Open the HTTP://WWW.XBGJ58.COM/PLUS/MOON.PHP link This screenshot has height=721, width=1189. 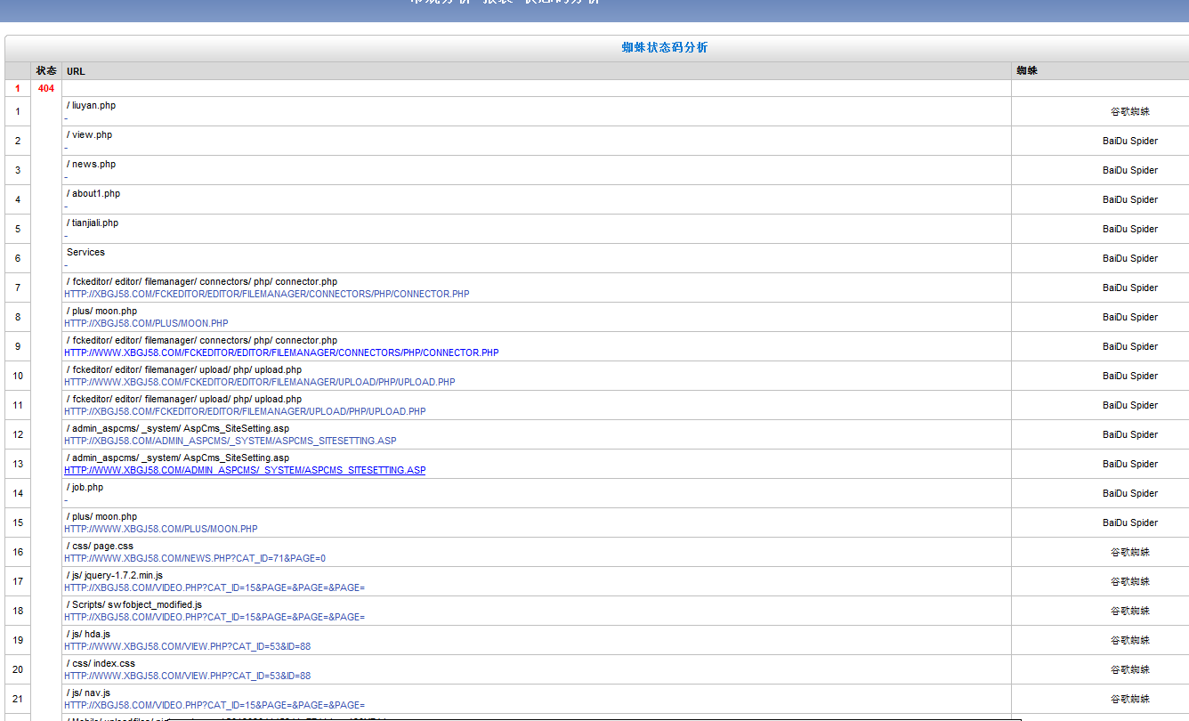point(160,530)
